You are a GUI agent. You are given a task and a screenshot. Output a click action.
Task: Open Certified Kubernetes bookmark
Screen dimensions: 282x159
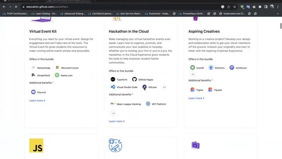click(100, 14)
